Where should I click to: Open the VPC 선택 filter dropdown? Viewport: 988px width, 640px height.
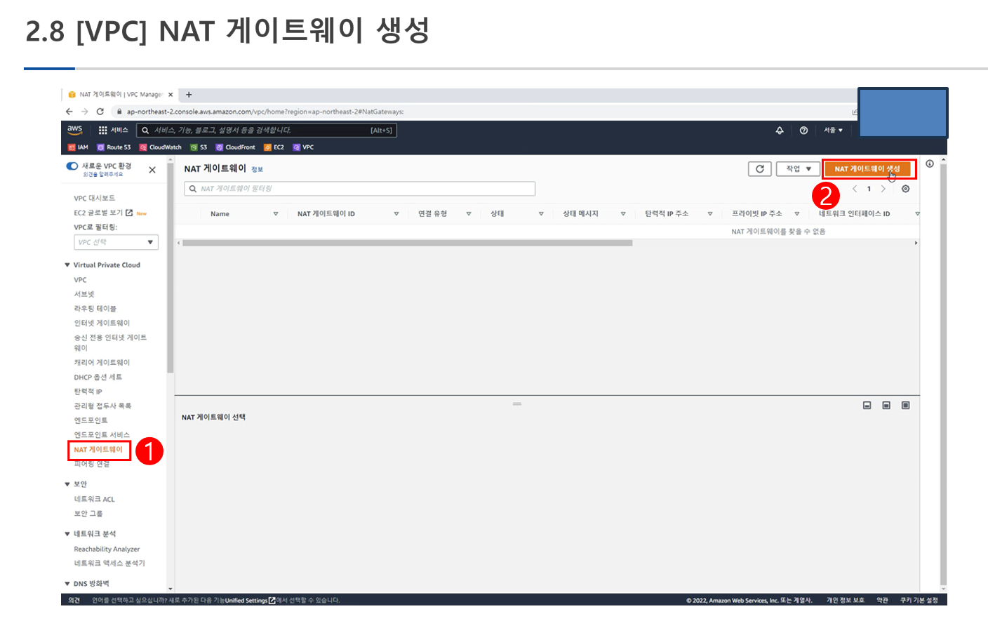(116, 242)
